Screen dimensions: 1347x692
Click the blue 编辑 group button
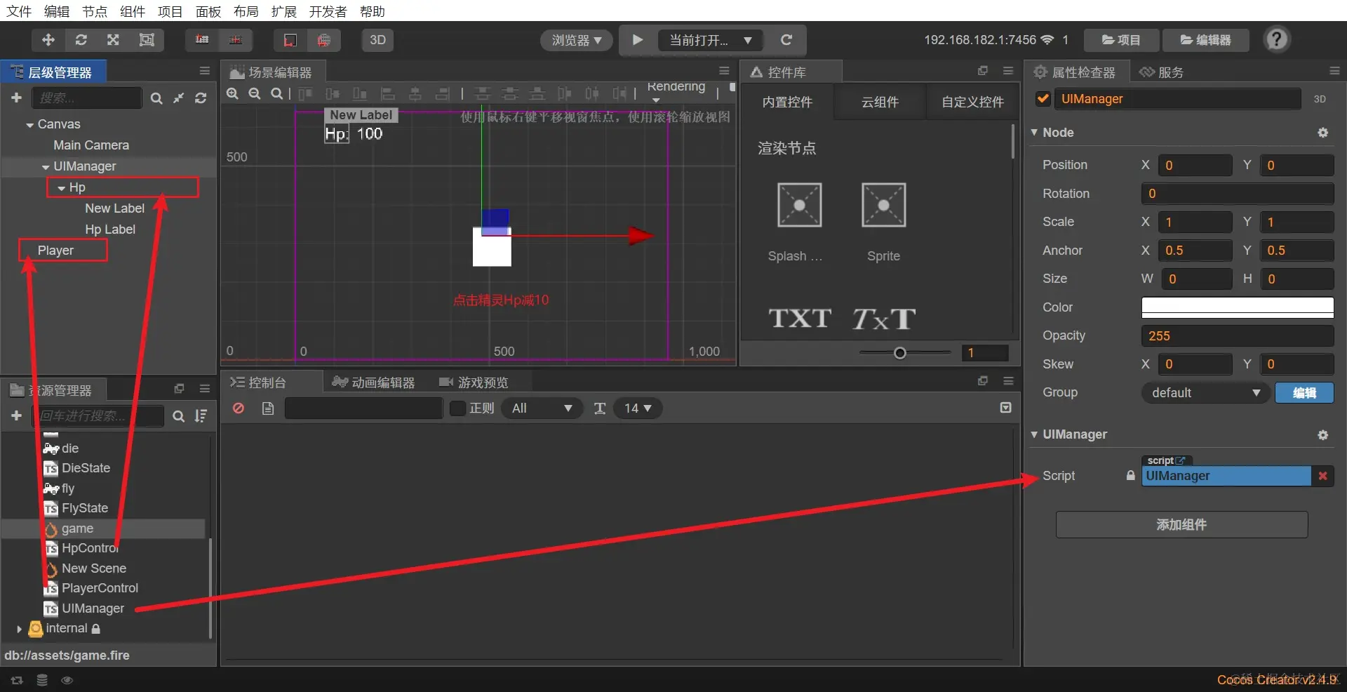point(1304,393)
